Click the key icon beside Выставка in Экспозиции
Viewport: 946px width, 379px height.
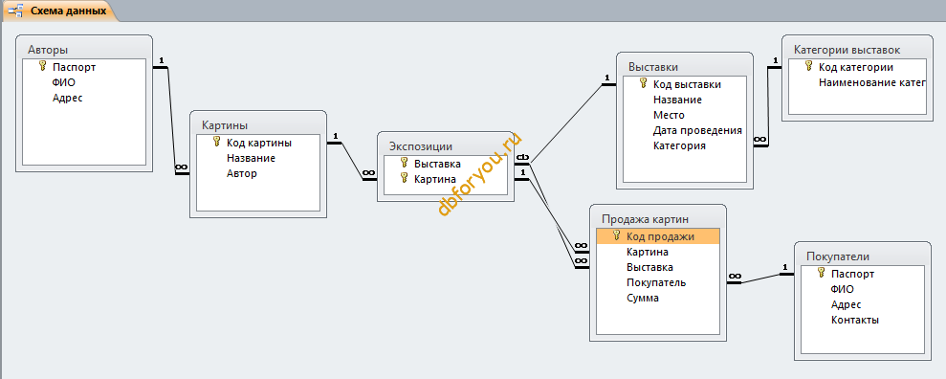405,163
